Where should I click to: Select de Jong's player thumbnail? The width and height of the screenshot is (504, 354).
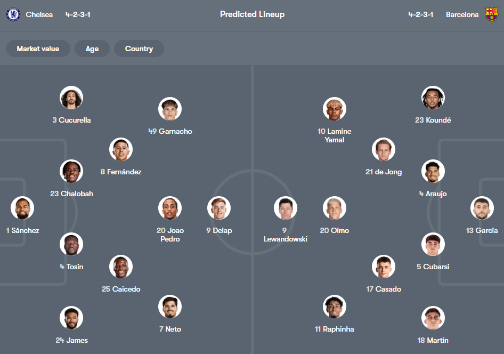pyautogui.click(x=384, y=149)
